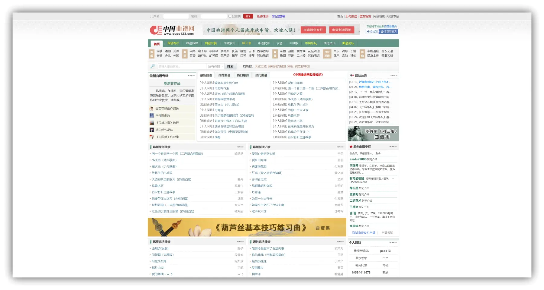Switch to the 热门原创 tab
544x290 pixels.
tap(243, 75)
